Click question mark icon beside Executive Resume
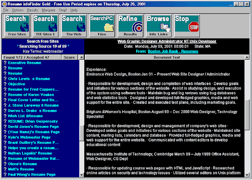 5,63
